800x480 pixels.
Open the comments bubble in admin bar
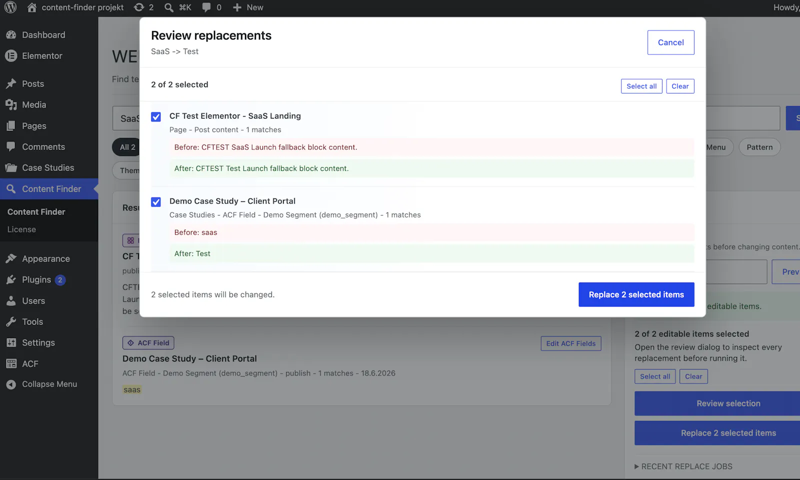pyautogui.click(x=212, y=7)
